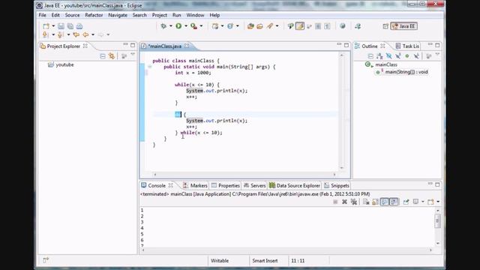The width and height of the screenshot is (480, 270).
Task: Click the editor horizontal scrollbar
Action: point(244,175)
